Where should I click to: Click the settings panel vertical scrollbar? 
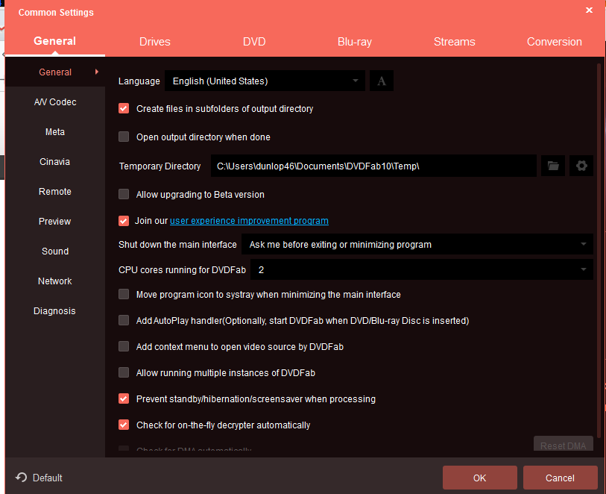[x=599, y=251]
